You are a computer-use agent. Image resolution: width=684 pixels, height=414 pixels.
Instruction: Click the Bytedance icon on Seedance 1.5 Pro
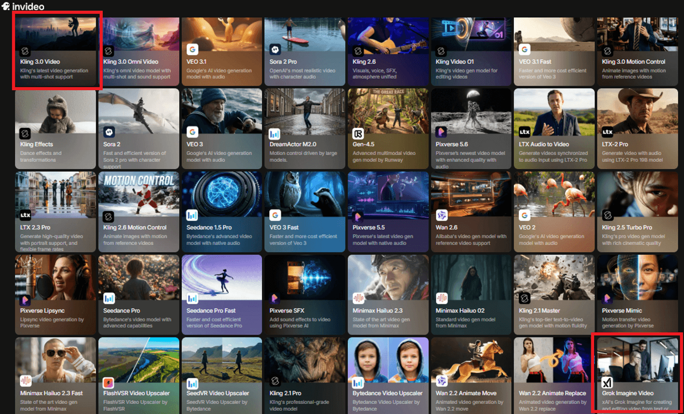point(192,215)
